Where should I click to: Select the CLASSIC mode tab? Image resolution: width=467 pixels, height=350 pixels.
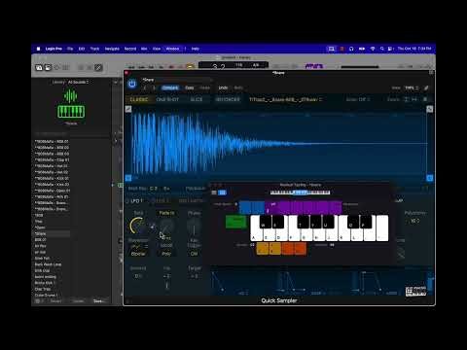[x=139, y=99]
